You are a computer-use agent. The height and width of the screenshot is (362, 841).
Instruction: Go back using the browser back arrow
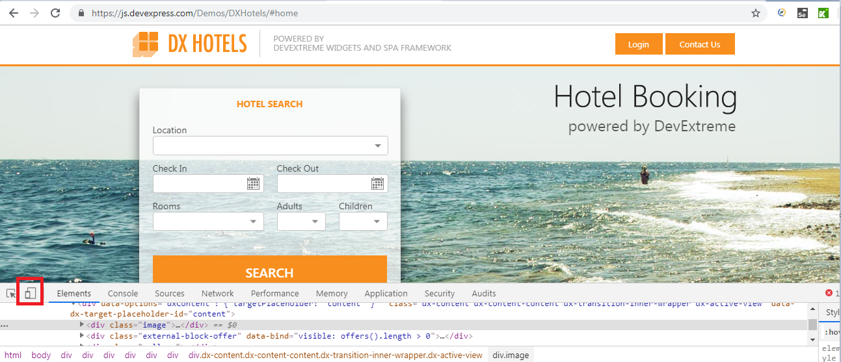click(x=13, y=13)
